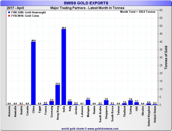The width and height of the screenshot is (172, 131).
Task: Select the Malaysia bar labeled 3.2
Action: (x=88, y=102)
